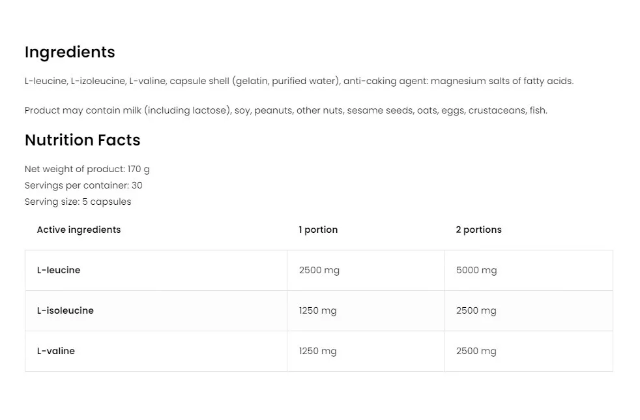This screenshot has height=420, width=640.
Task: Click the word L-izoleucine in ingredients
Action: tap(96, 82)
